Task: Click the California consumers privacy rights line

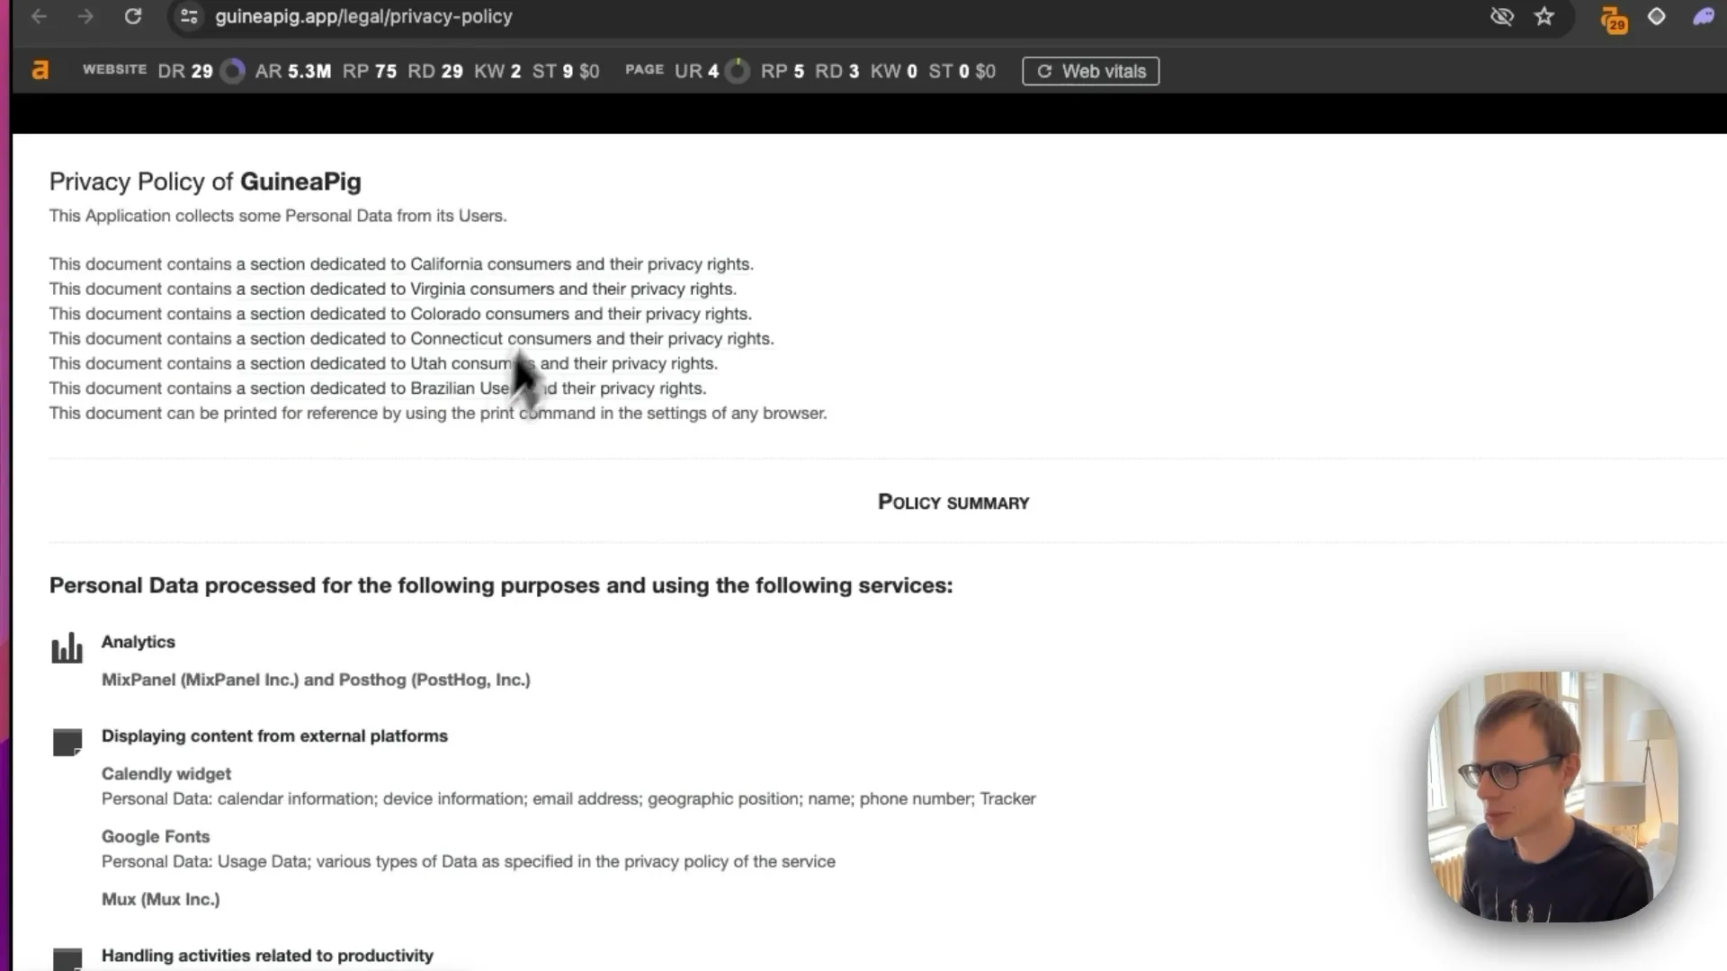Action: point(401,264)
